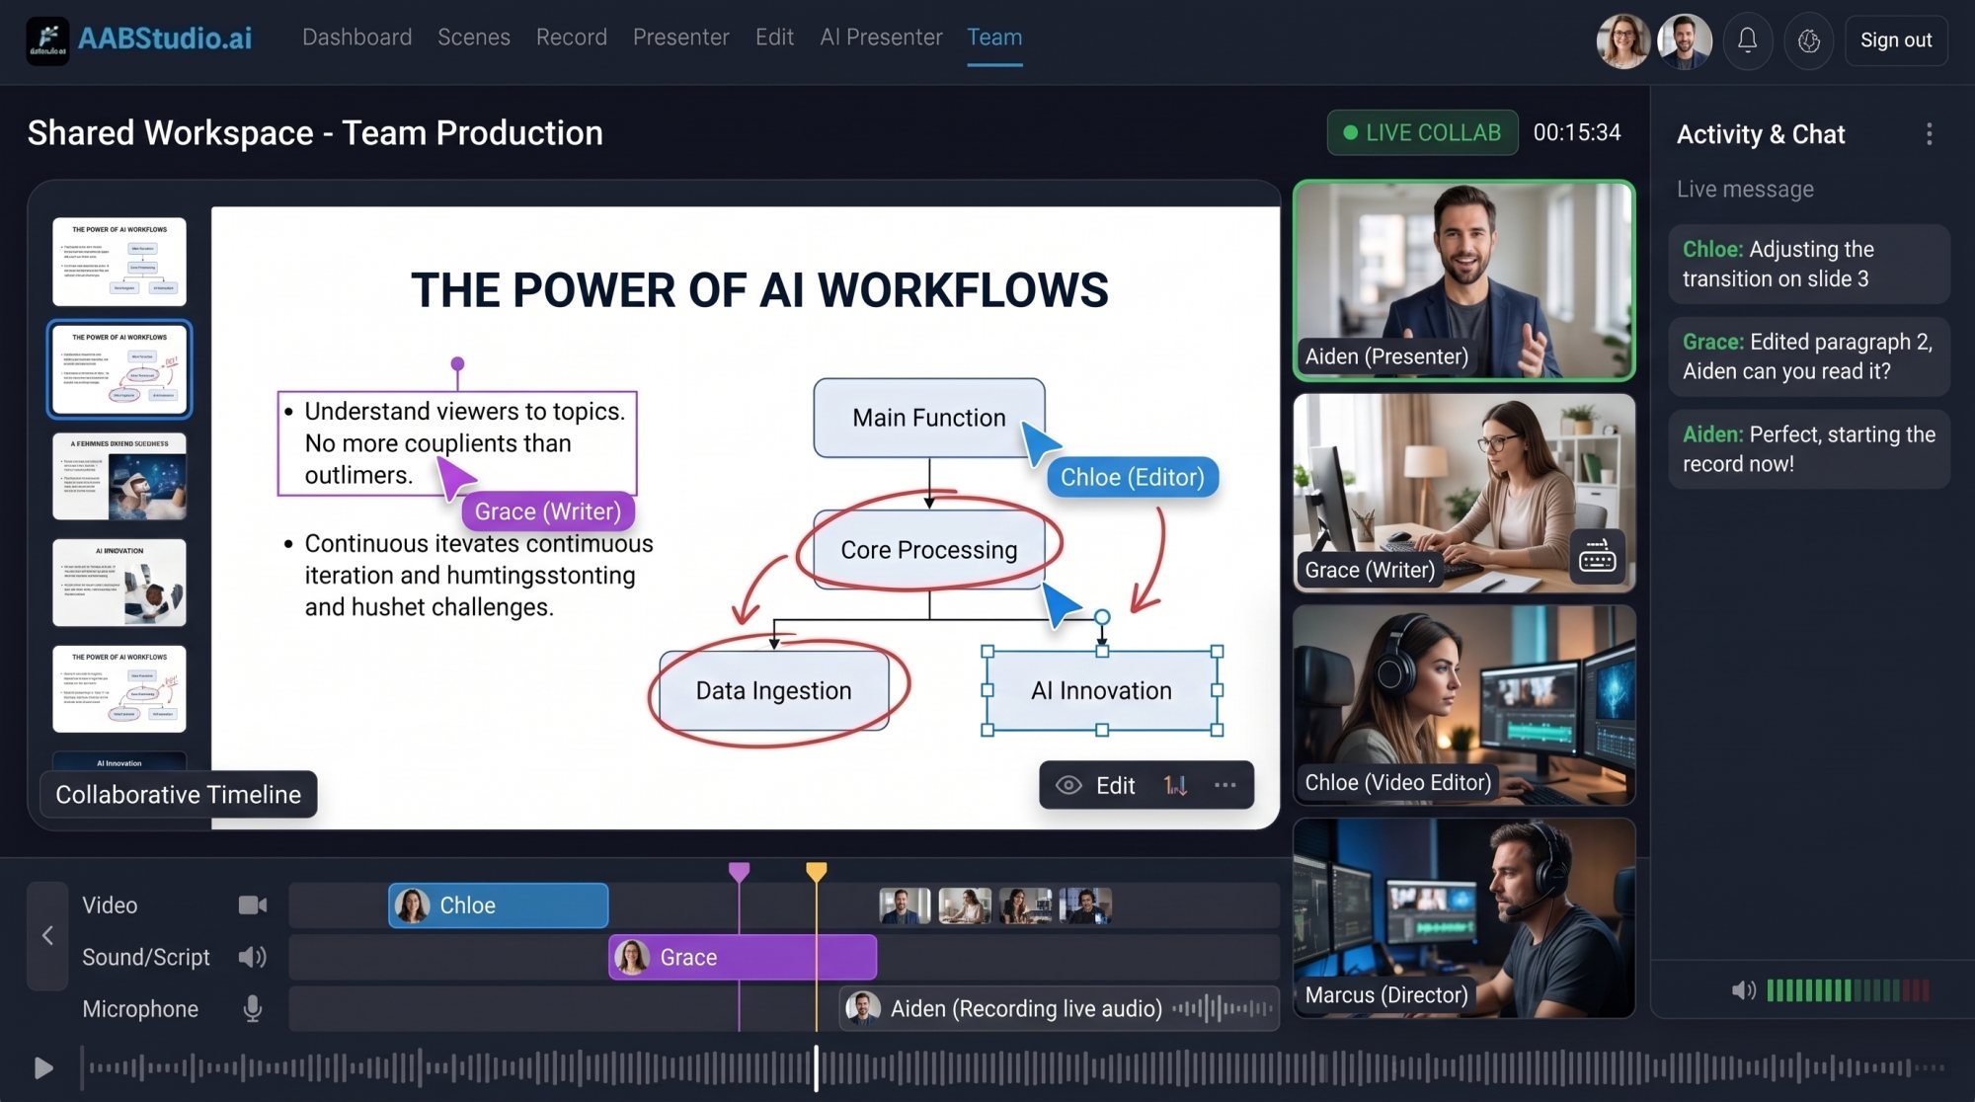The height and width of the screenshot is (1102, 1975).
Task: Click the Sign out button
Action: (x=1896, y=40)
